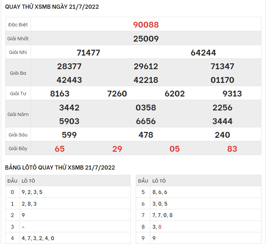This screenshot has width=266, height=244.
Task: Click the special prize number 90088
Action: pyautogui.click(x=146, y=25)
